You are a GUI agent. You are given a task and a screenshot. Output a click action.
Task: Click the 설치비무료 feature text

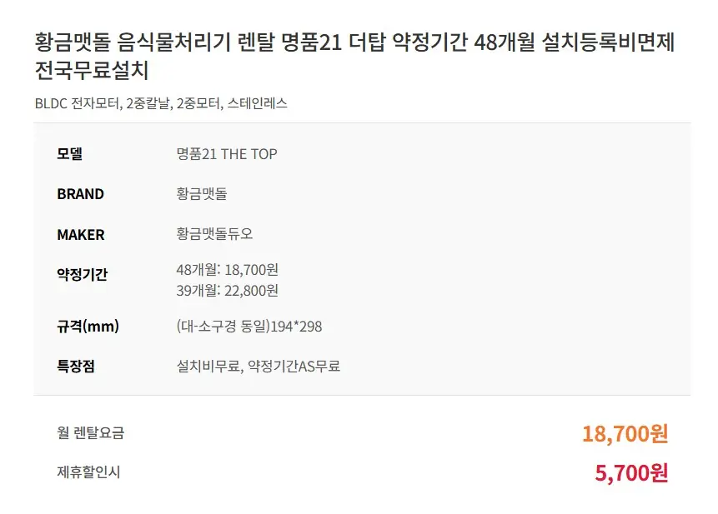click(x=208, y=366)
